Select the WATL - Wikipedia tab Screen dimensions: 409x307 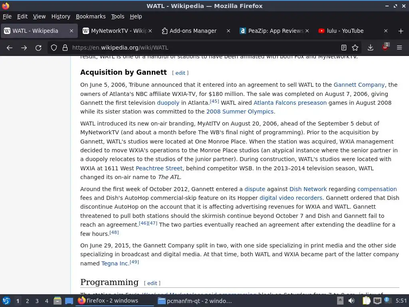point(39,31)
